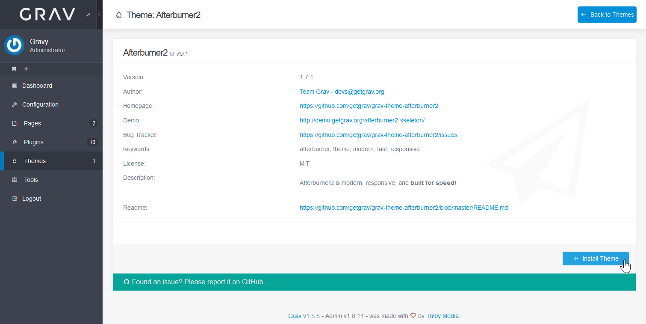Collapse the sidebar with the chevron arrow
Viewport: 646px width, 324px height.
99,15
